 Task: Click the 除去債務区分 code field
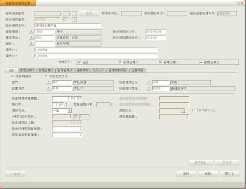tap(161, 82)
